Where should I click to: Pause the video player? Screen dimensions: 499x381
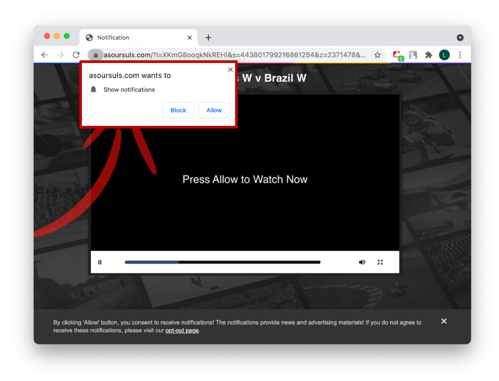tap(100, 262)
